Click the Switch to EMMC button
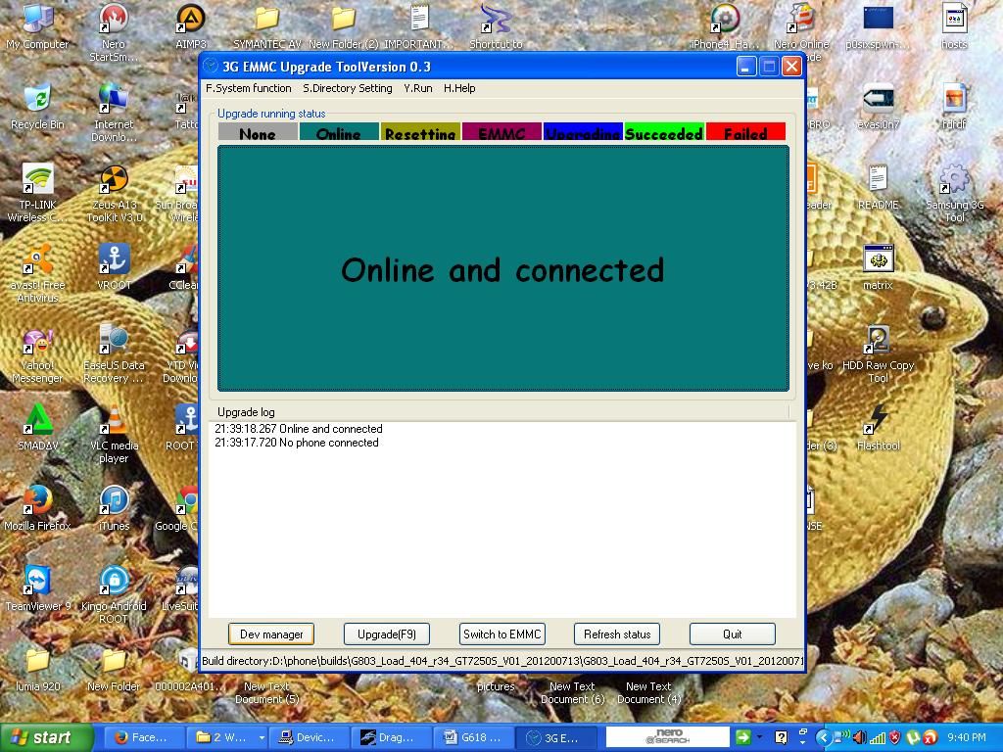Image resolution: width=1003 pixels, height=752 pixels. pos(501,634)
